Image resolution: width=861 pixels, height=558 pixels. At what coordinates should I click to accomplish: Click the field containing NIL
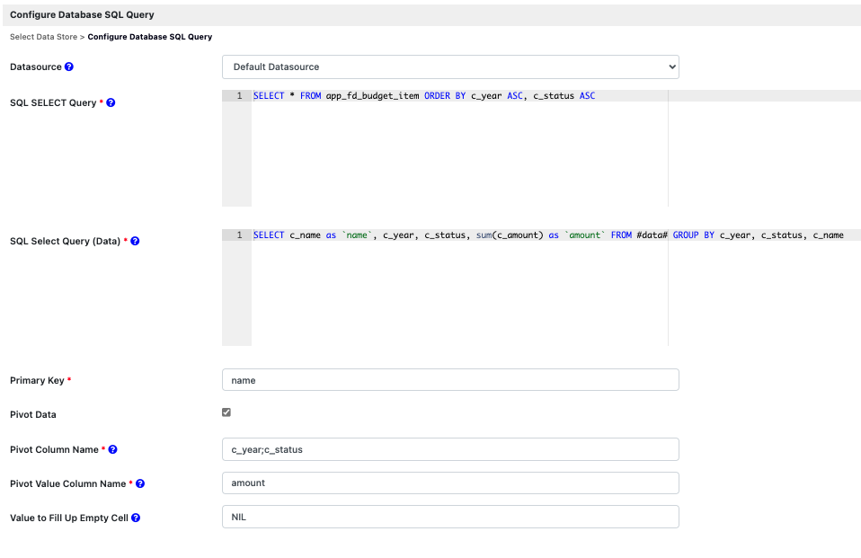tap(450, 518)
